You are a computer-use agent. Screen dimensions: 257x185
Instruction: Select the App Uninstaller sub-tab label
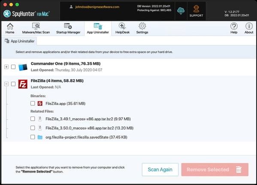[x=23, y=41]
